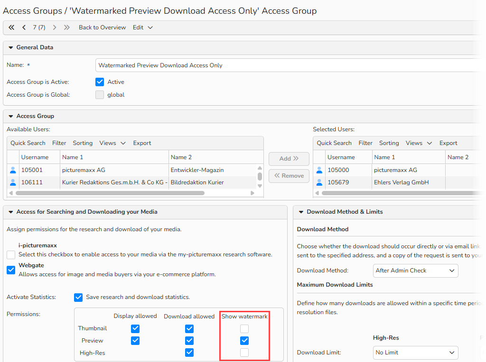486x362 pixels.
Task: Click horizontal scrollbar of Selected Users list
Action: click(403, 193)
